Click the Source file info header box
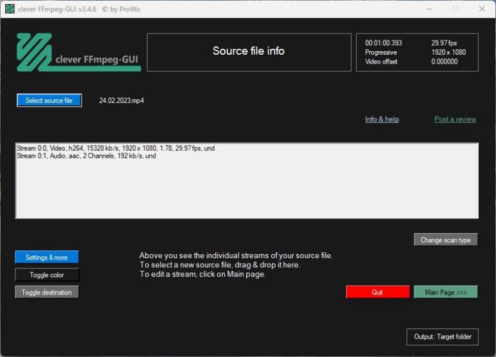496x357 pixels. click(248, 52)
